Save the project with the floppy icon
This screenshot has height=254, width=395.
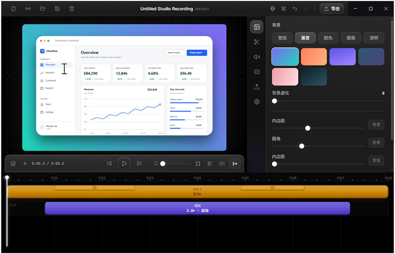[57, 9]
